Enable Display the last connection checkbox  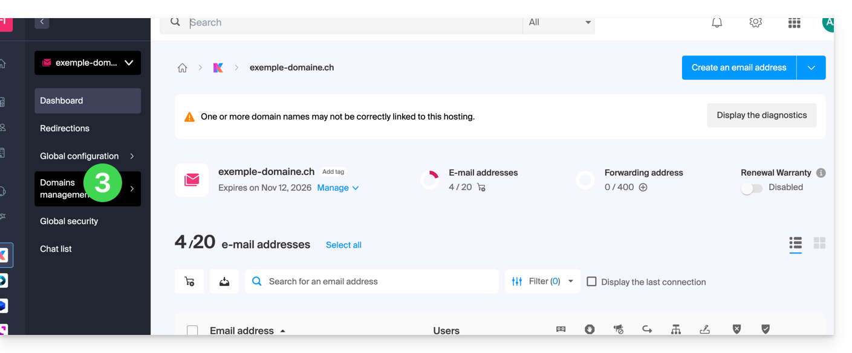tap(591, 282)
